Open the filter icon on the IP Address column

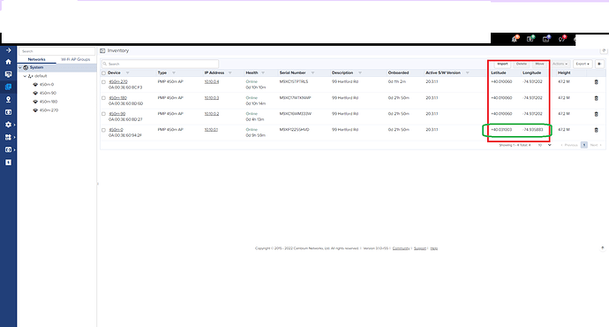[x=230, y=72]
